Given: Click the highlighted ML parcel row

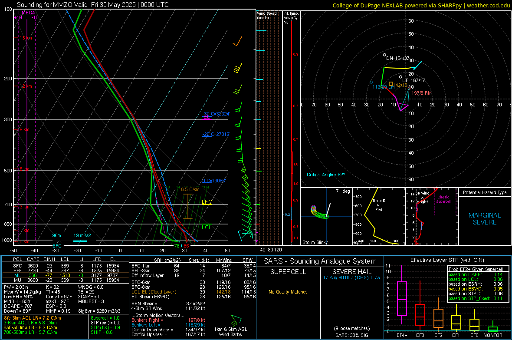Looking at the screenshot, I should coord(66,275).
